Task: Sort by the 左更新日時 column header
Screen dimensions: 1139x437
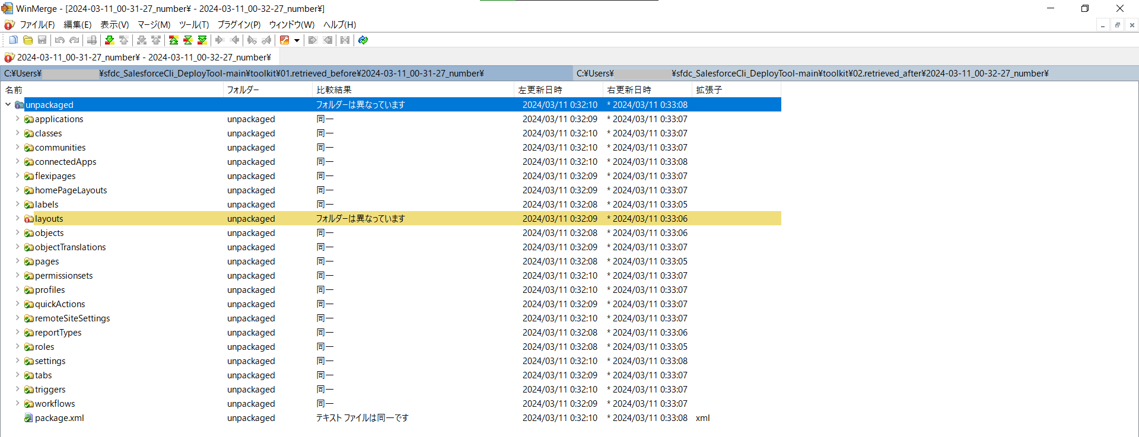Action: (558, 90)
